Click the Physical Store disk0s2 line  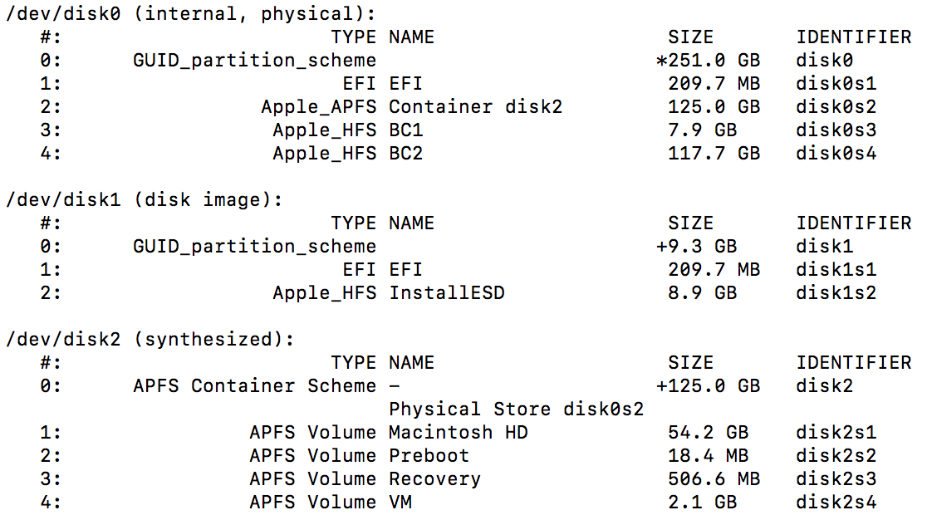516,409
